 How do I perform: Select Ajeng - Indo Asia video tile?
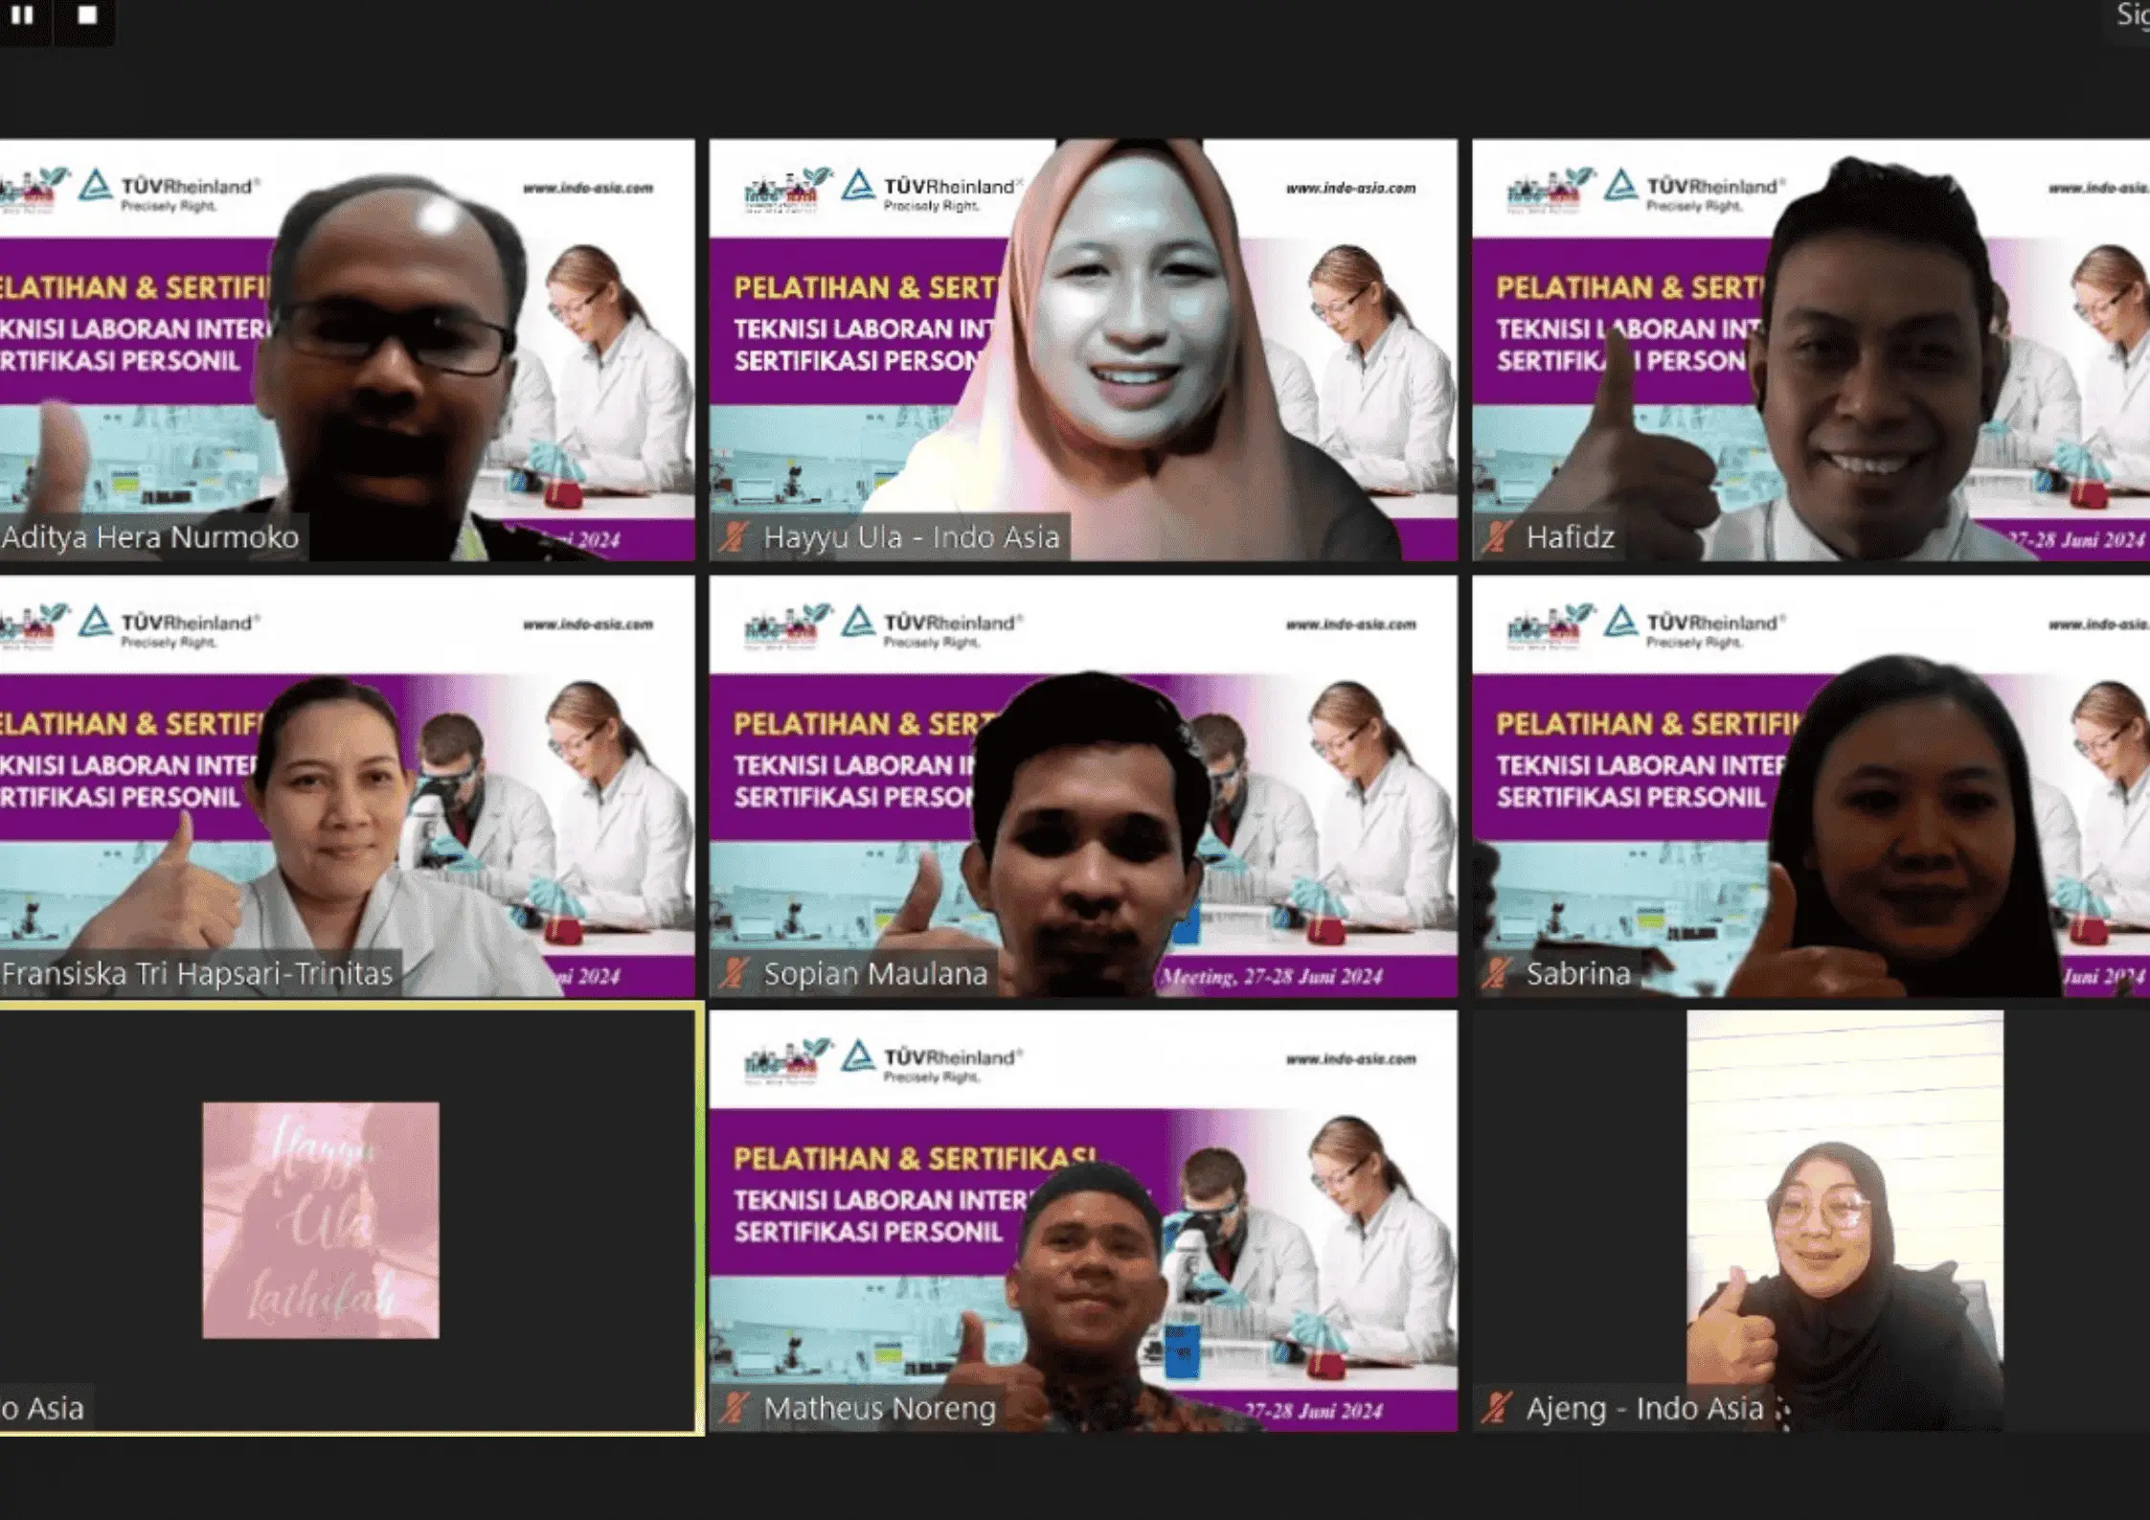click(1811, 1221)
